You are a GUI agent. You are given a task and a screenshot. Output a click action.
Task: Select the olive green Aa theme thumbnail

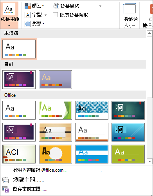[x=128, y=154]
